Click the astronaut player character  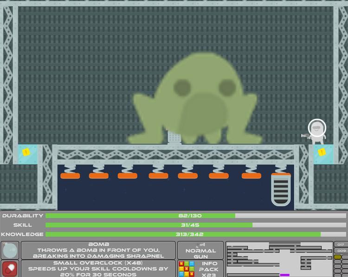317,132
